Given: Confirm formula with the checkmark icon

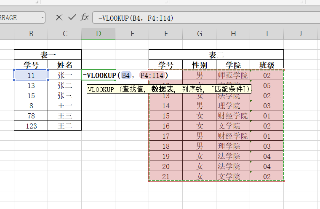Looking at the screenshot, I should [72, 17].
